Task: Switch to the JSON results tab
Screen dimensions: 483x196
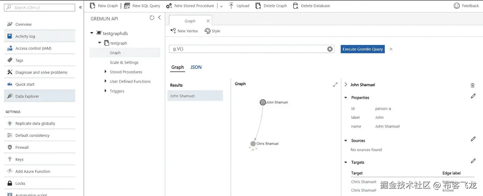Action: point(196,67)
